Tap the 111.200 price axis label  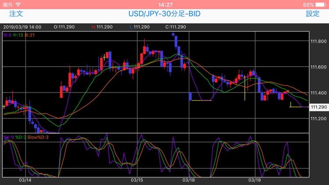click(318, 119)
